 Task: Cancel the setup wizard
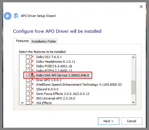pos(132,121)
